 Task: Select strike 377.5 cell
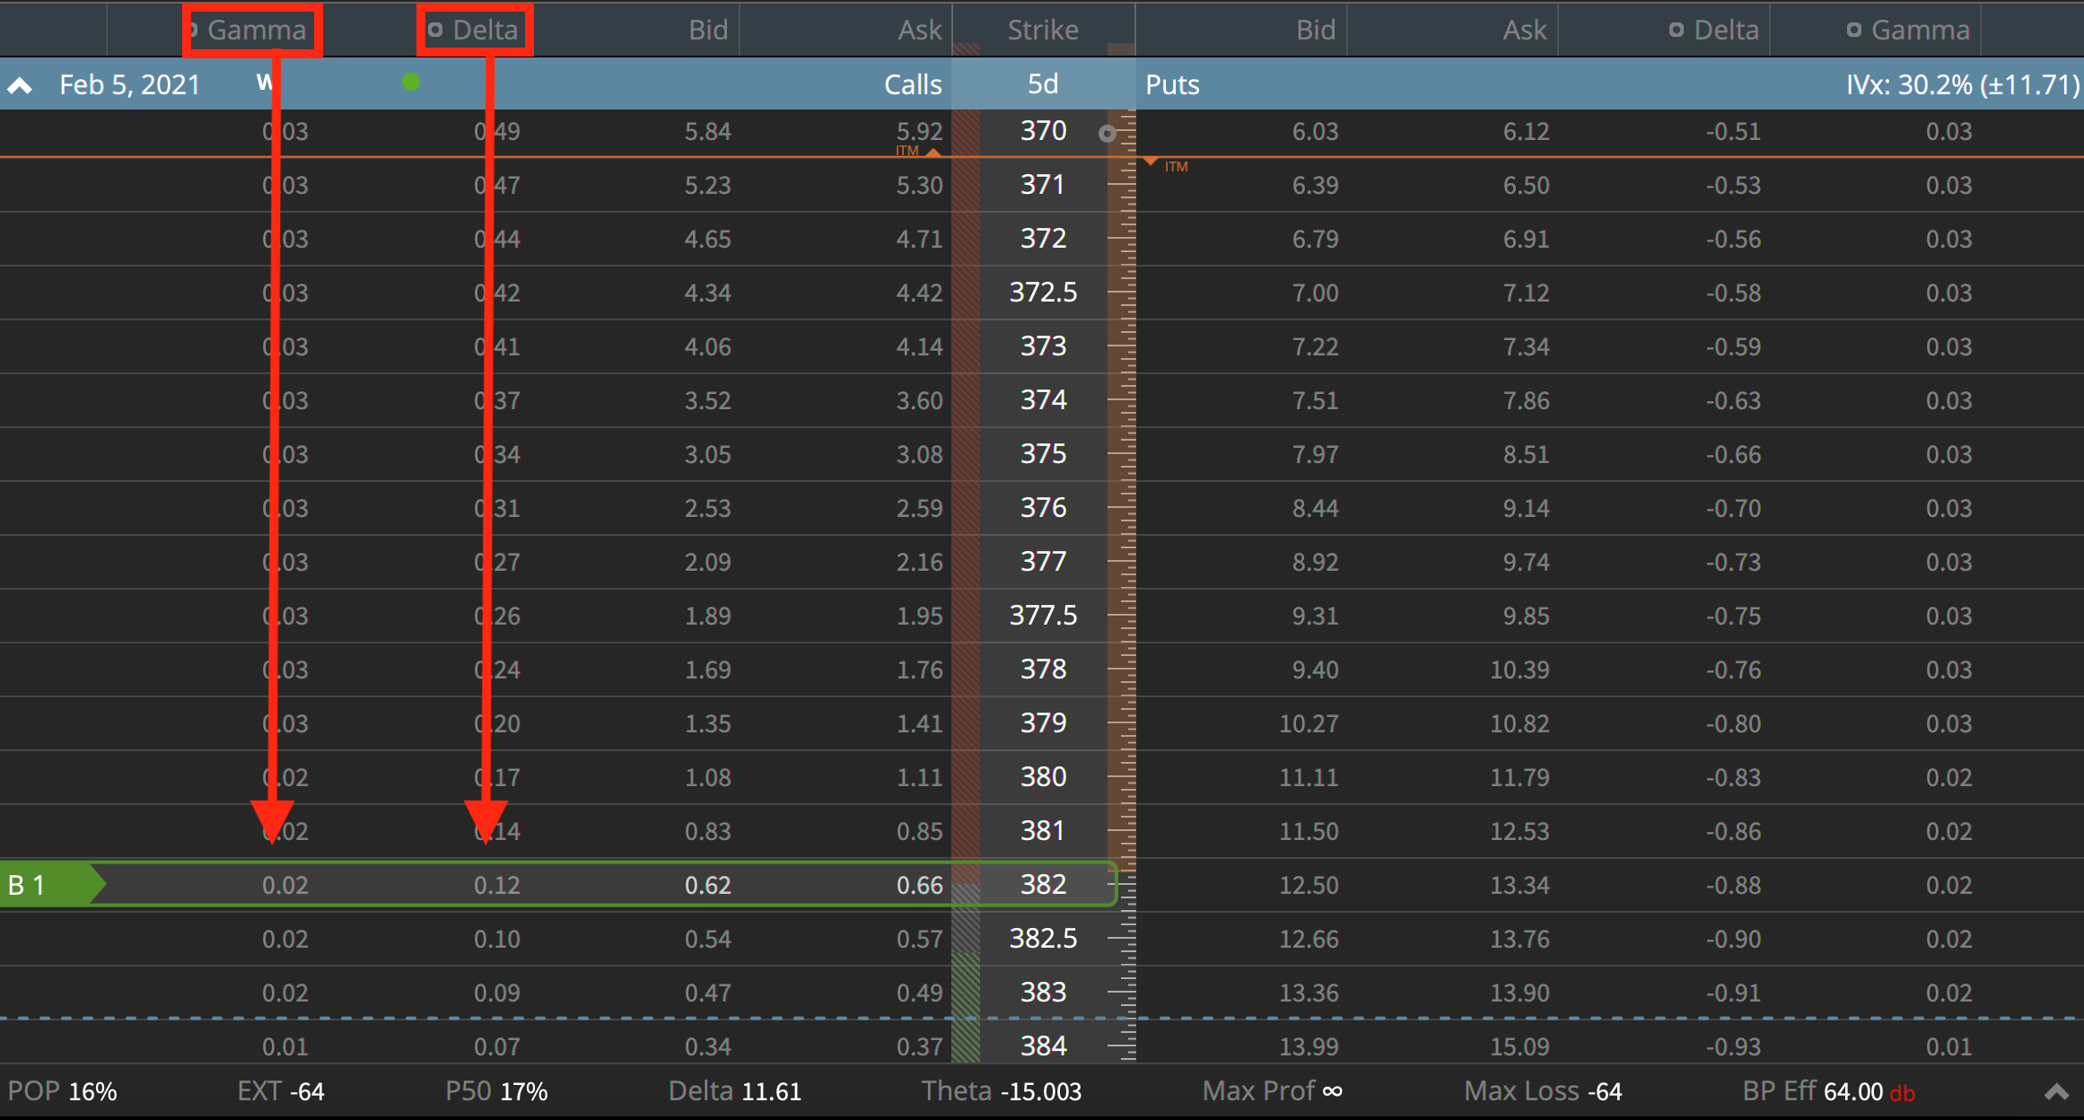1043,616
